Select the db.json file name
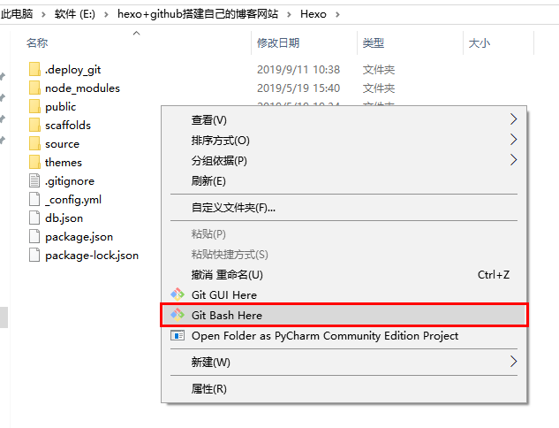Viewport: 559px width, 428px height. tap(64, 218)
